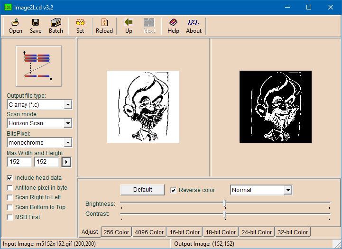Click the Save floppy disk icon
The height and width of the screenshot is (249, 342).
point(36,26)
